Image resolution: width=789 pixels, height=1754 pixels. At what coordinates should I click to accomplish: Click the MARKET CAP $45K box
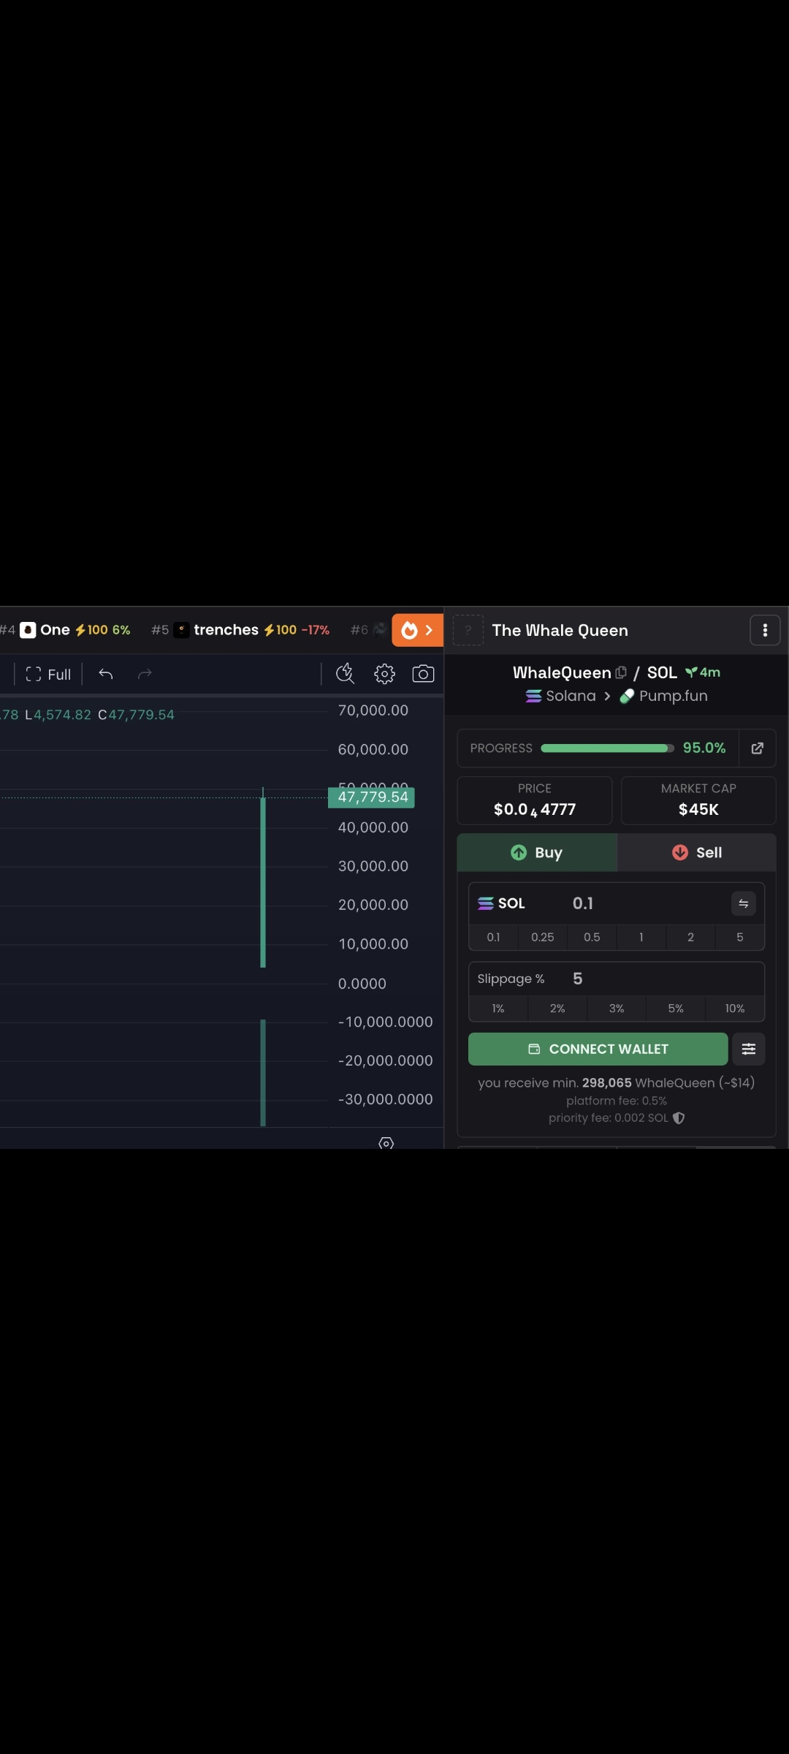tap(698, 800)
